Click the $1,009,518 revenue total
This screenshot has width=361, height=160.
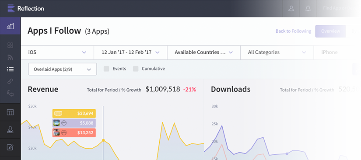pos(162,90)
